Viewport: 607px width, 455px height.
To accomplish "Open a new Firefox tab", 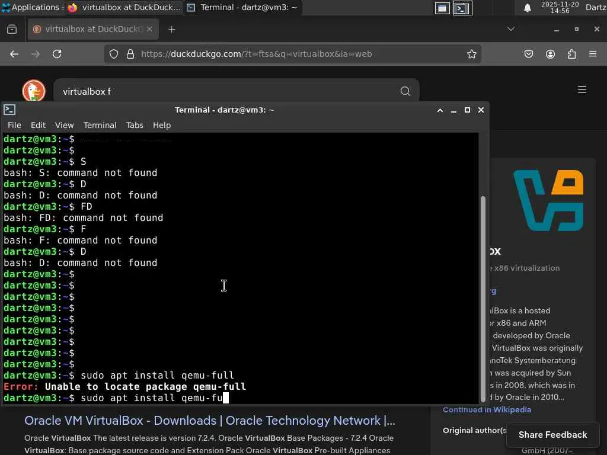I will coord(171,30).
